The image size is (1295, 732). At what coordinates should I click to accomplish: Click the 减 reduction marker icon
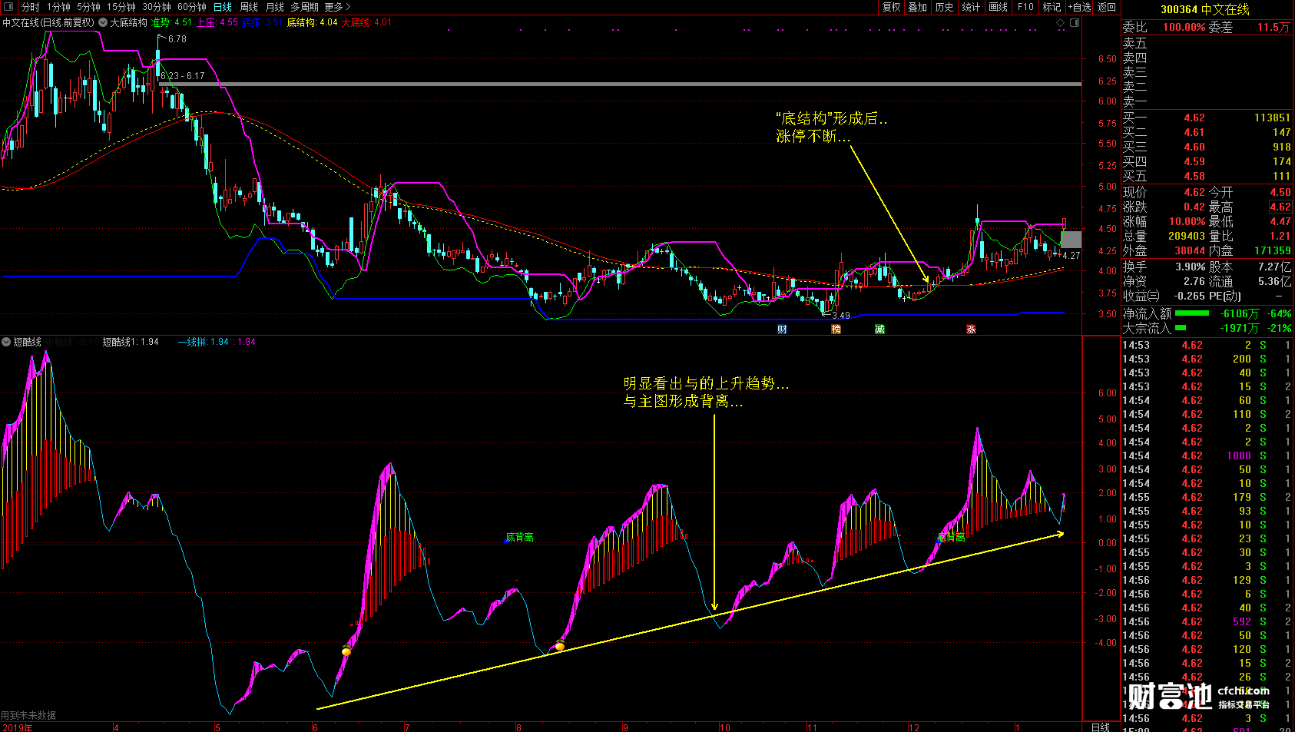pyautogui.click(x=879, y=329)
